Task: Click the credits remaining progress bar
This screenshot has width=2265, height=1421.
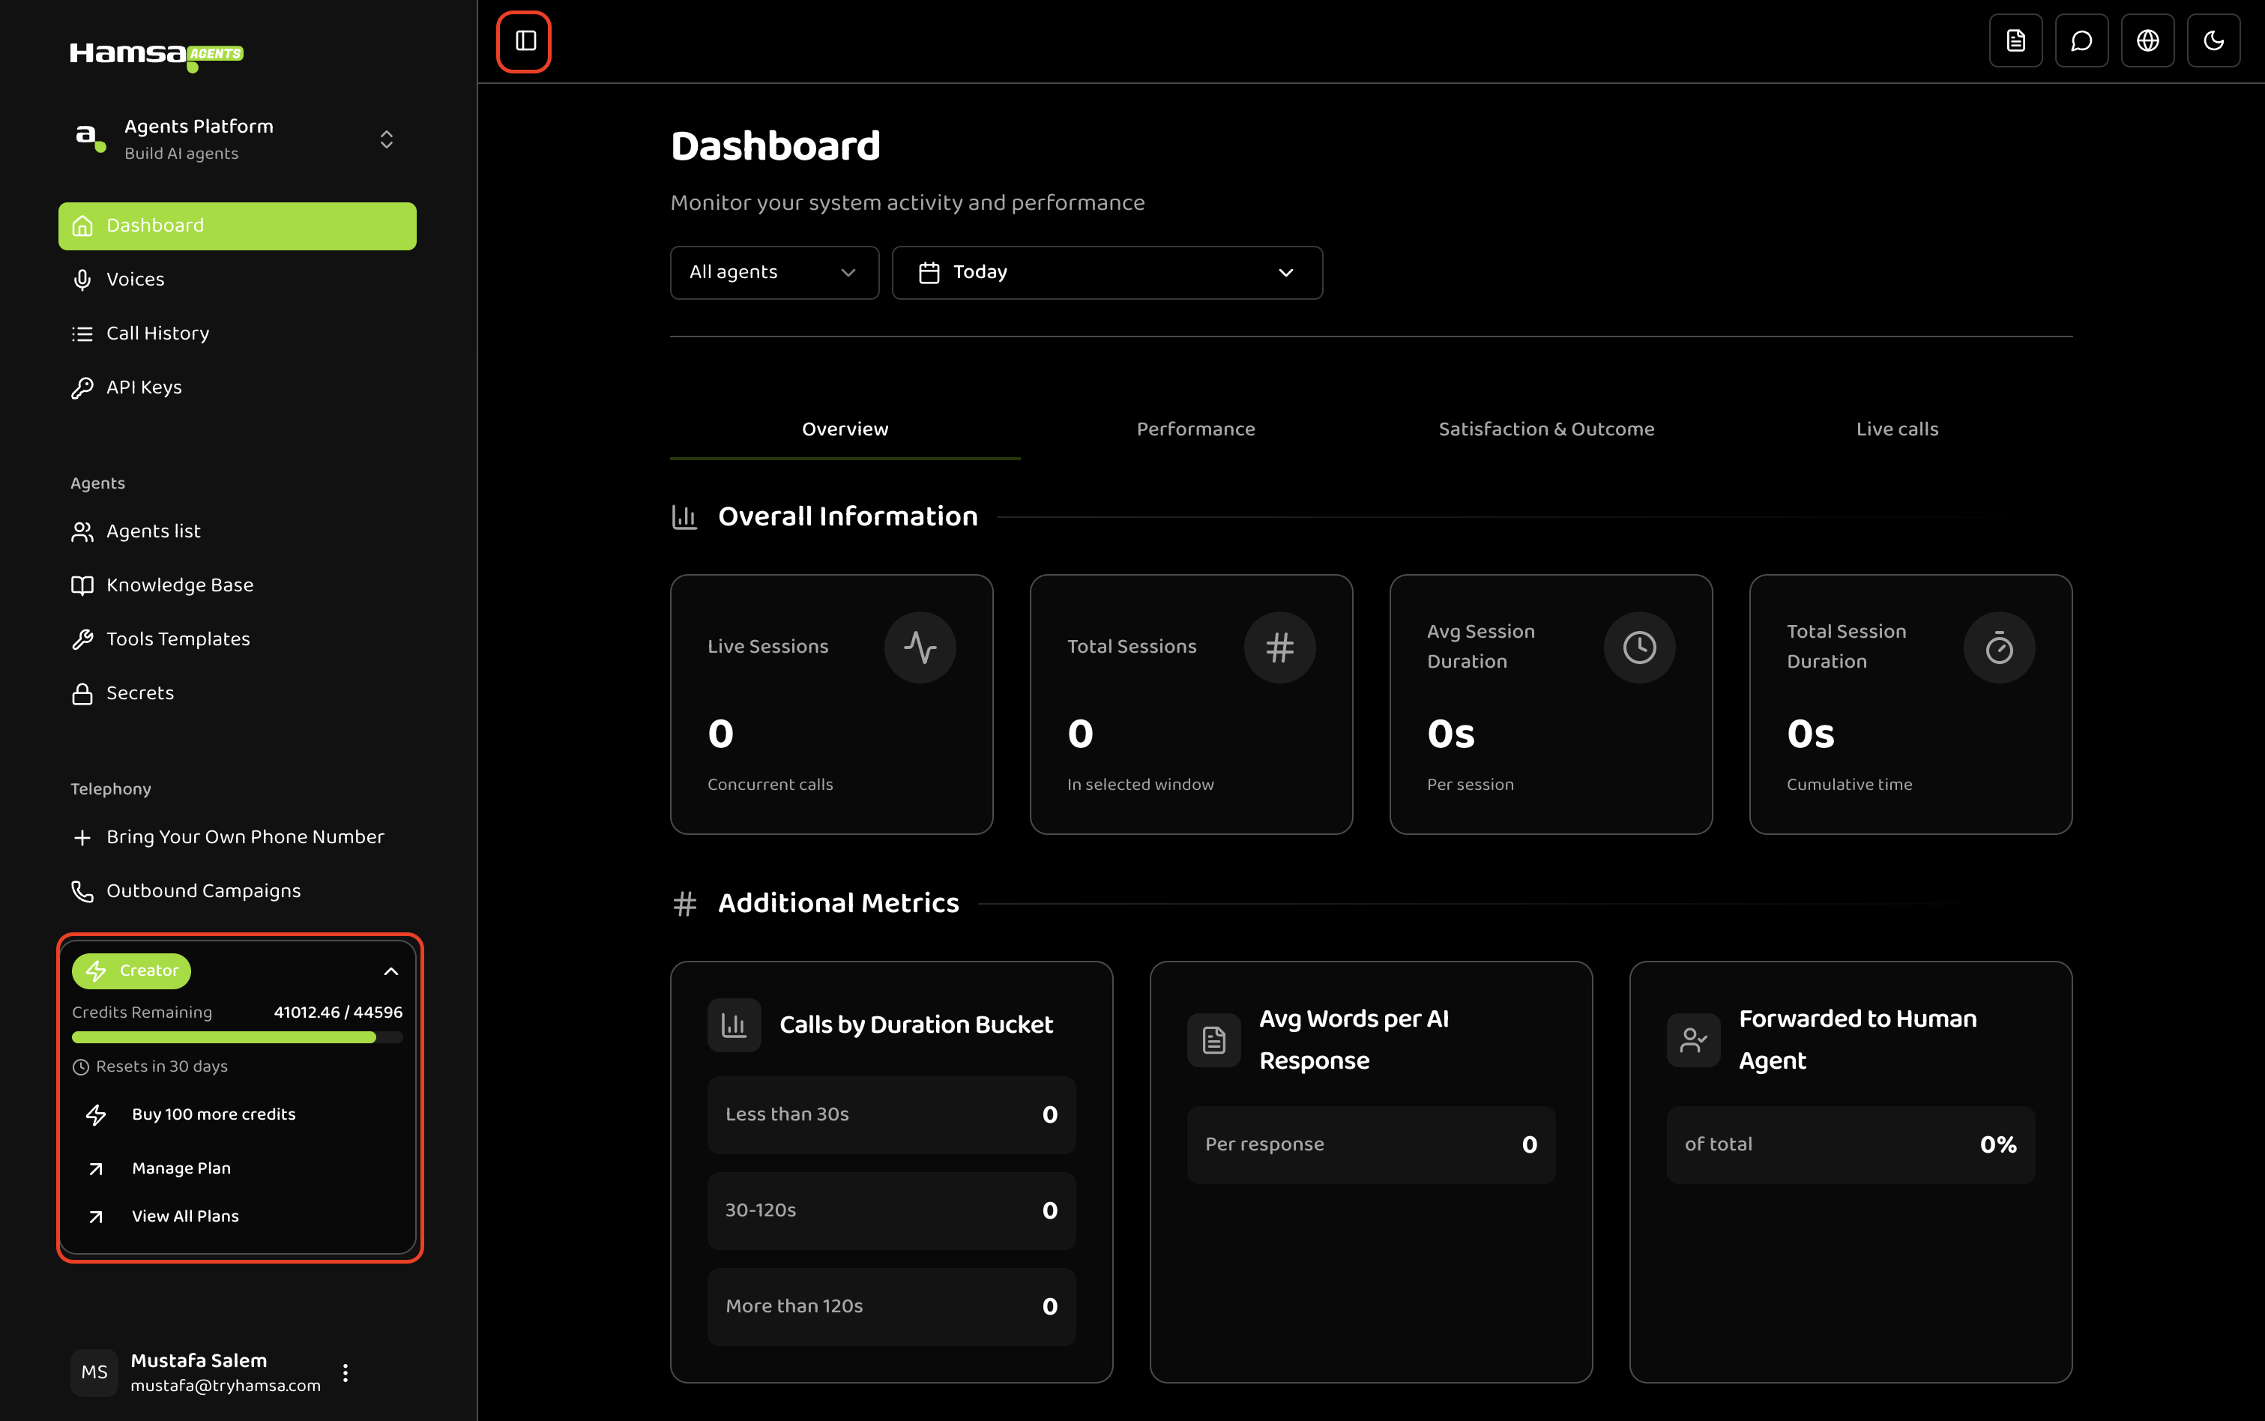Action: 237,1037
